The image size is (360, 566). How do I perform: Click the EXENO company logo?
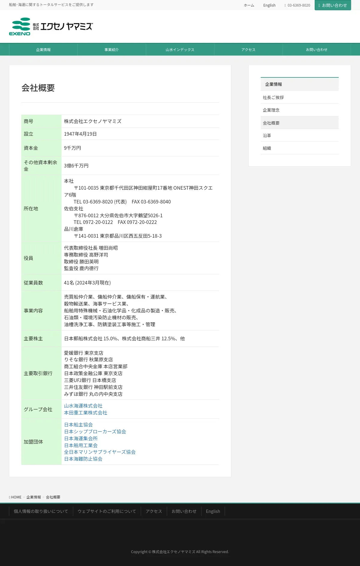point(51,26)
